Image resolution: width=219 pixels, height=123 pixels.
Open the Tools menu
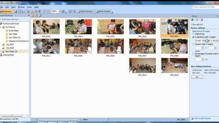[x=29, y=7]
